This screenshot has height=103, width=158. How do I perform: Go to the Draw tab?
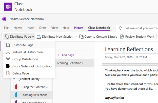point(43,28)
